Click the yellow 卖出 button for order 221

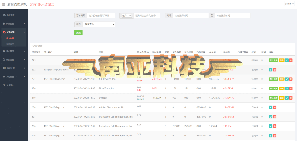282,79
